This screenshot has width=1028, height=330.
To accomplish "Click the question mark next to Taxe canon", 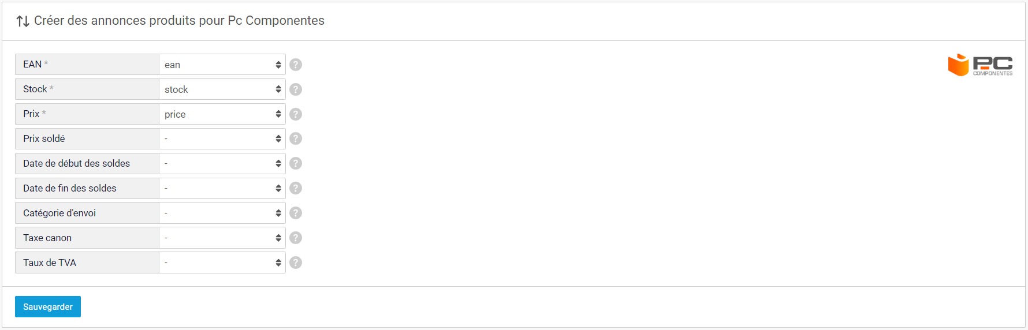I will 296,238.
